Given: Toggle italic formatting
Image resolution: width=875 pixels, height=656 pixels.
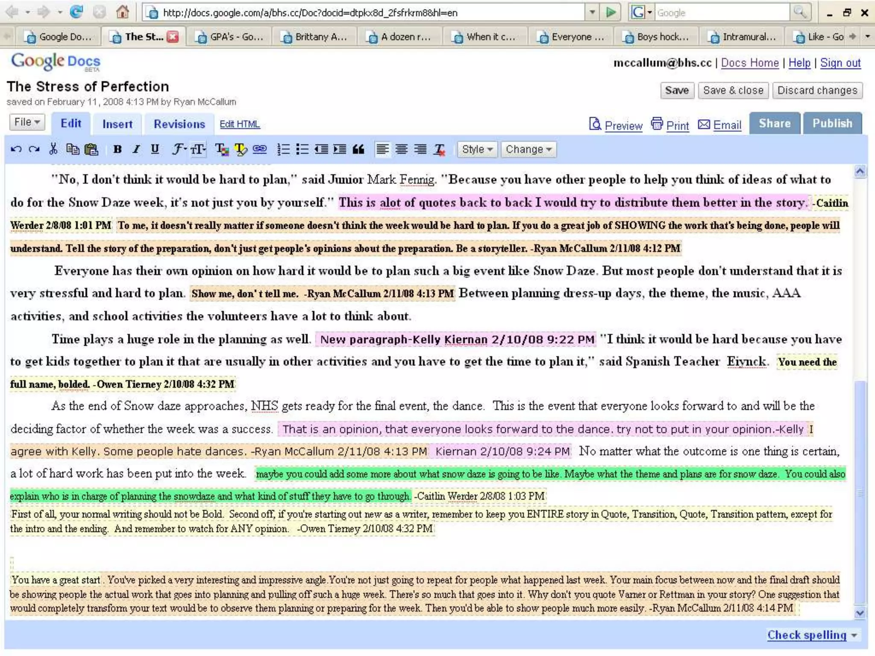Looking at the screenshot, I should point(136,149).
